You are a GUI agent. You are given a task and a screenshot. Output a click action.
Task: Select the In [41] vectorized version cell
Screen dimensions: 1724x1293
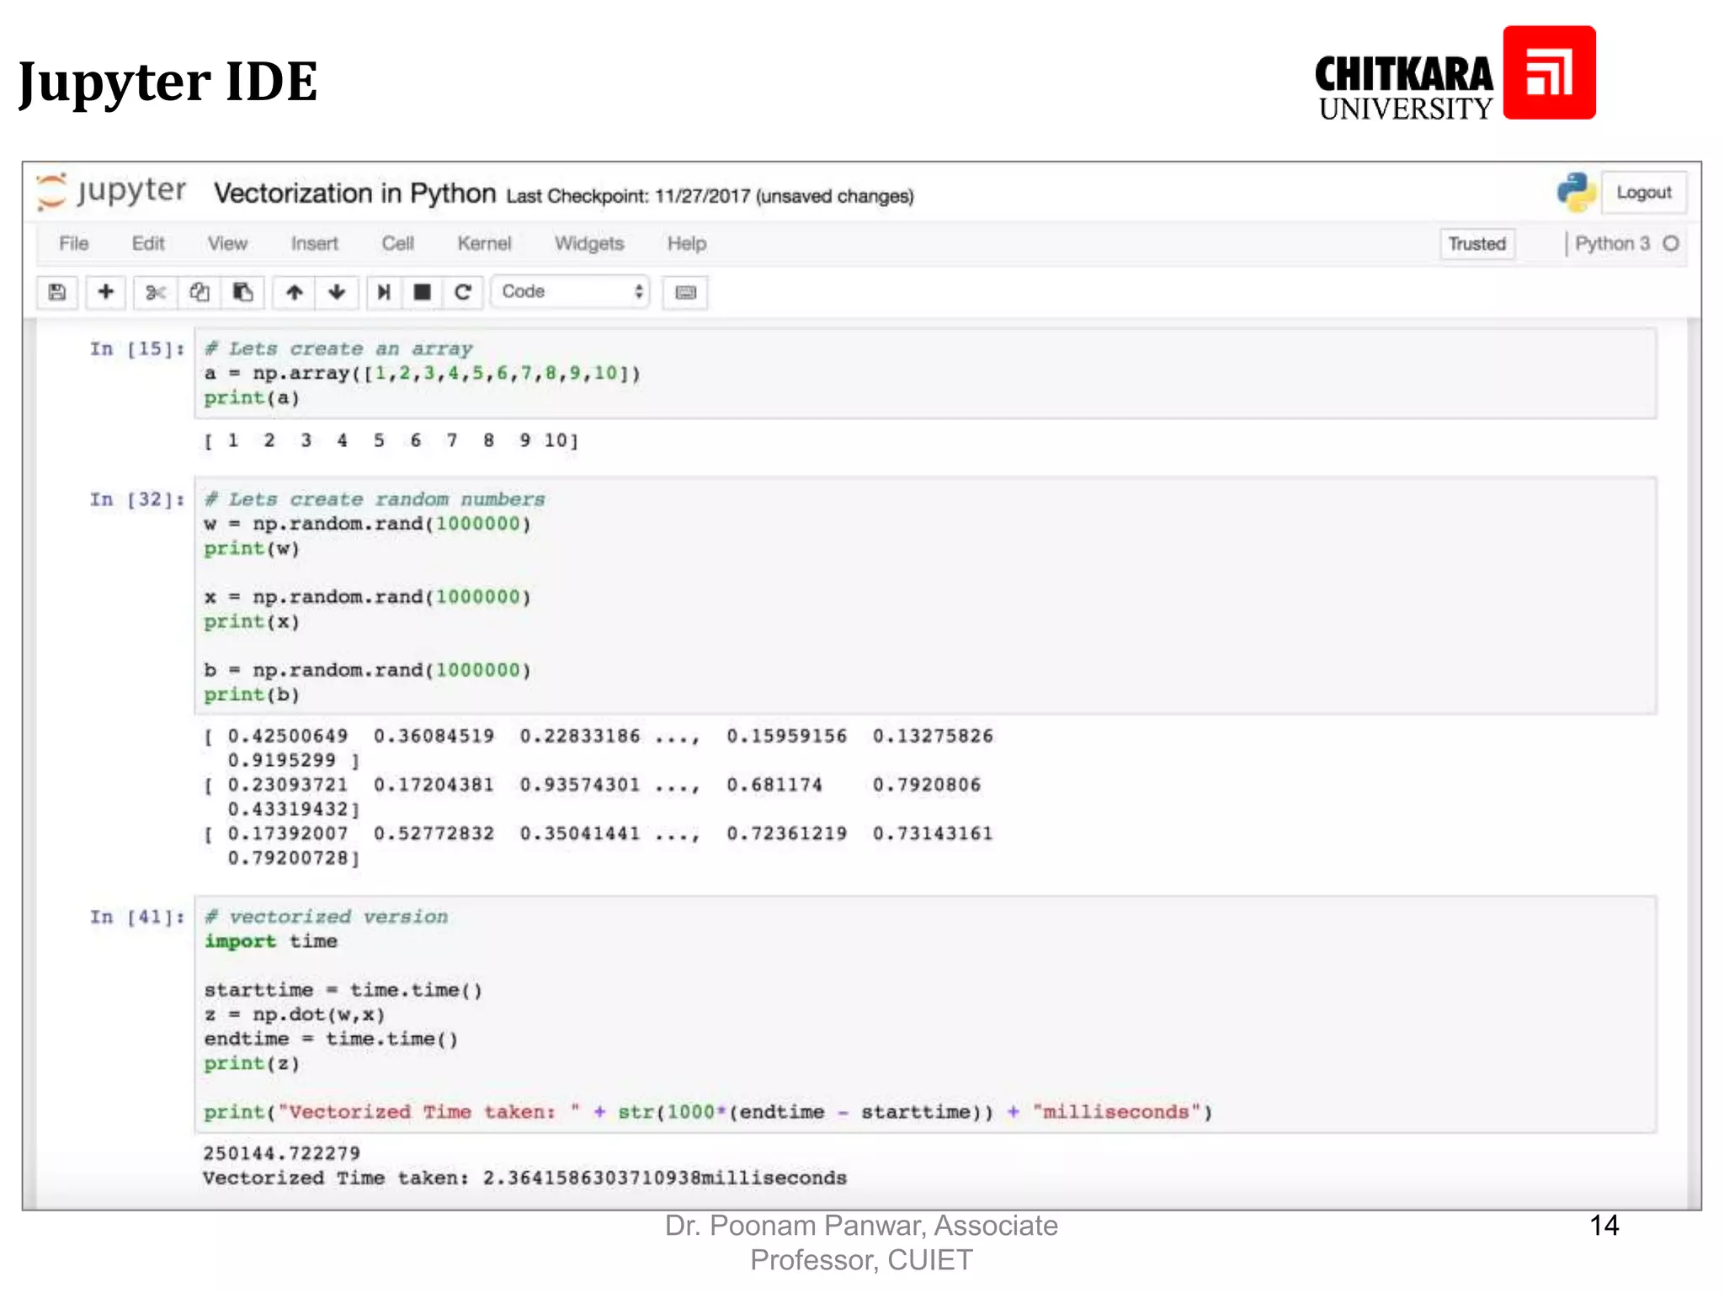[x=926, y=1014]
